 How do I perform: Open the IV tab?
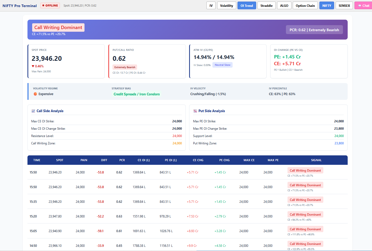(x=211, y=6)
